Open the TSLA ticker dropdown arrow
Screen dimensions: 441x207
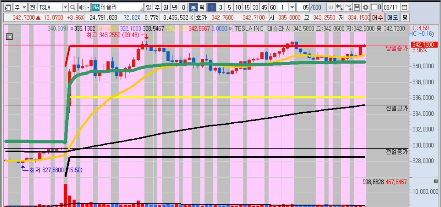tap(66, 7)
